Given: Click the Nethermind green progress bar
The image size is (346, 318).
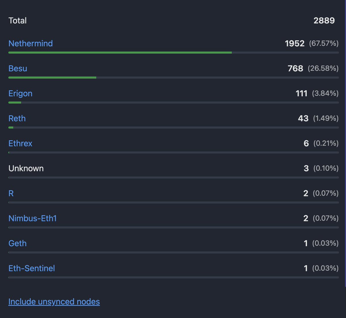Looking at the screenshot, I should tap(120, 52).
